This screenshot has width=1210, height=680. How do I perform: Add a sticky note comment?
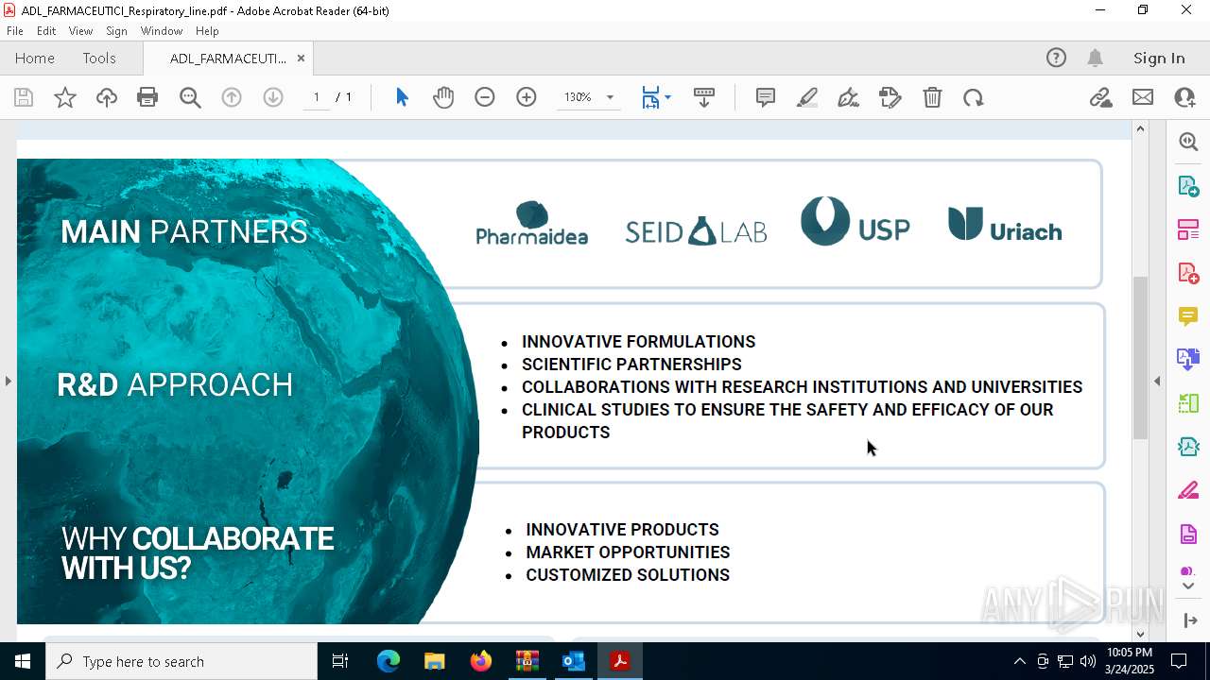[x=766, y=97]
